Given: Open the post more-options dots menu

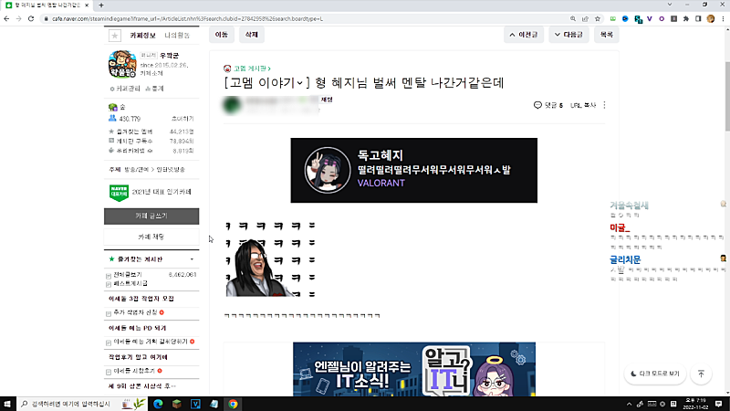Looking at the screenshot, I should point(604,105).
